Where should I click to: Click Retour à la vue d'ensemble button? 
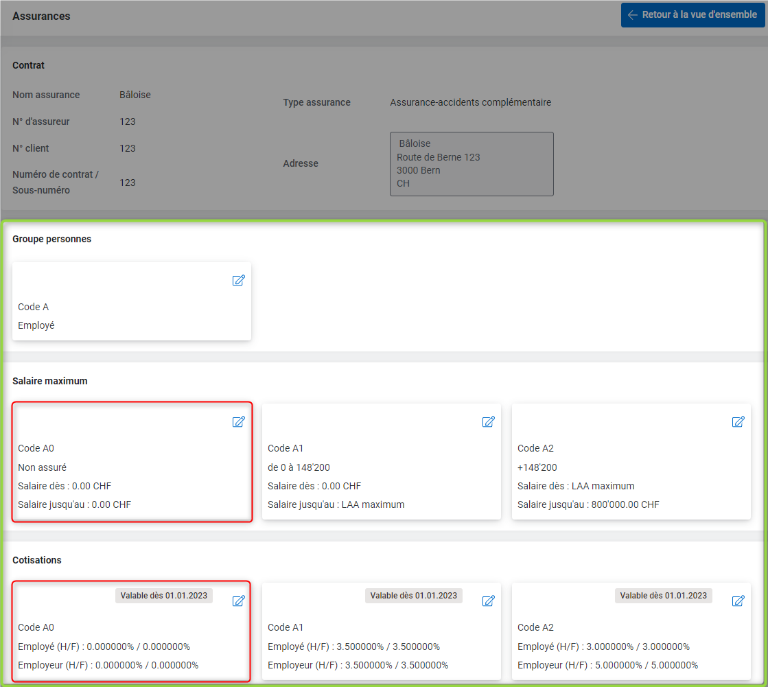point(692,14)
